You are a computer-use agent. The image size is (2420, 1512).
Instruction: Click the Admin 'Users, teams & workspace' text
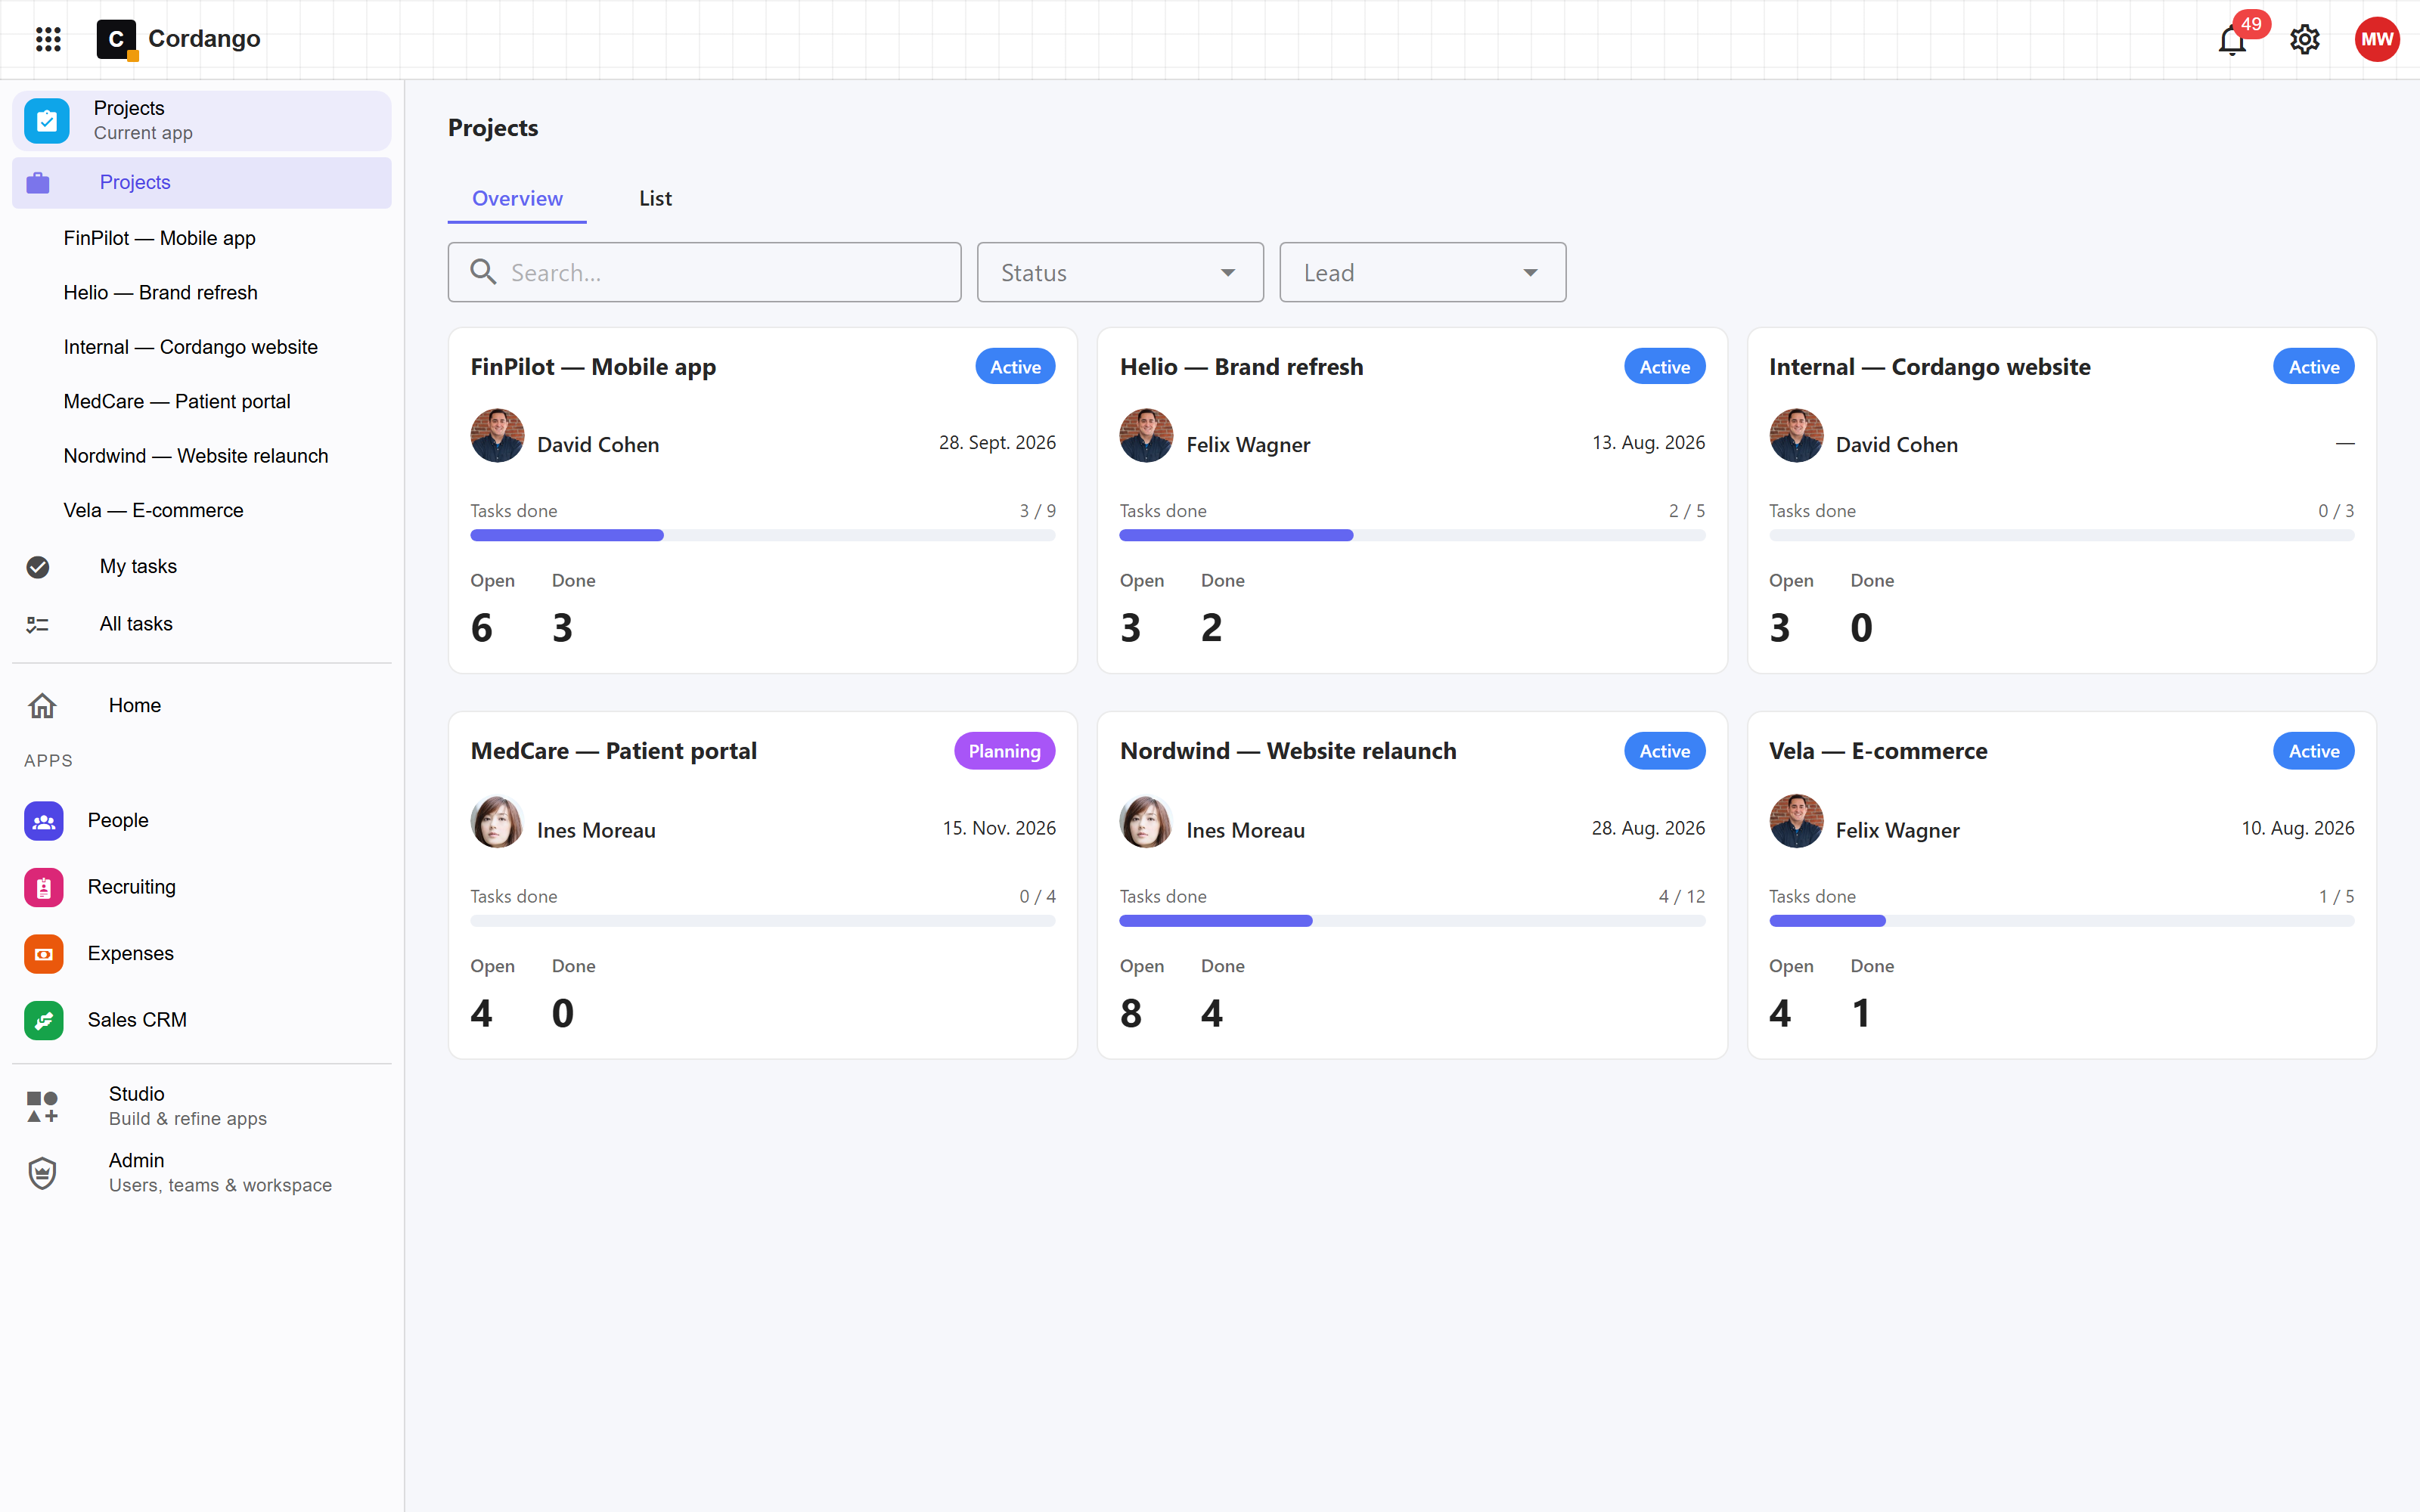220,1185
